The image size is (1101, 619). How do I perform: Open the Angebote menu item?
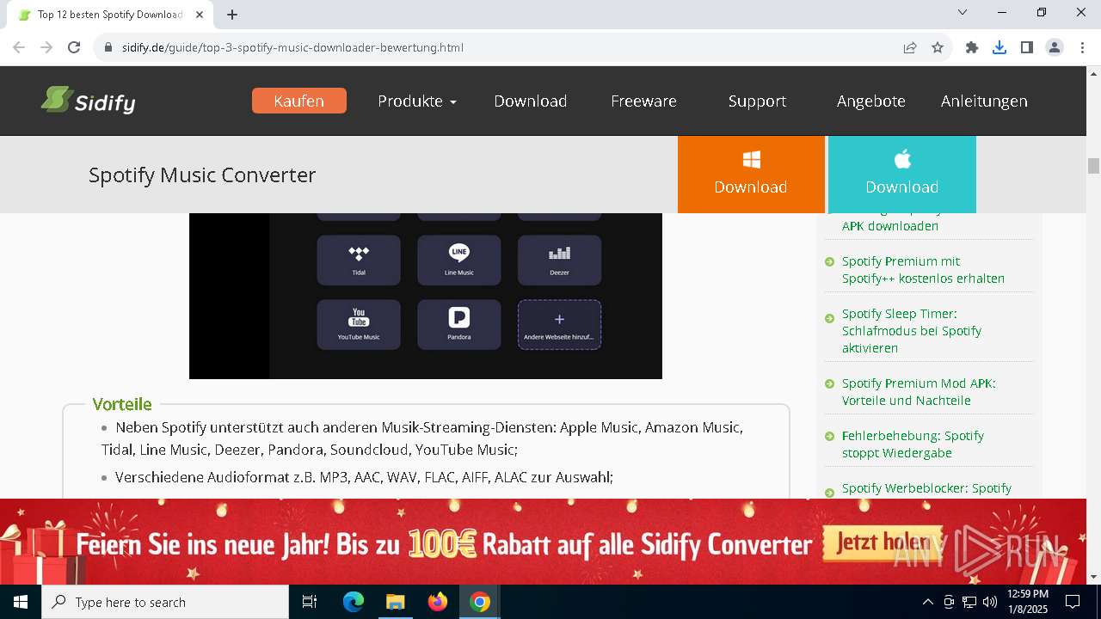click(870, 101)
